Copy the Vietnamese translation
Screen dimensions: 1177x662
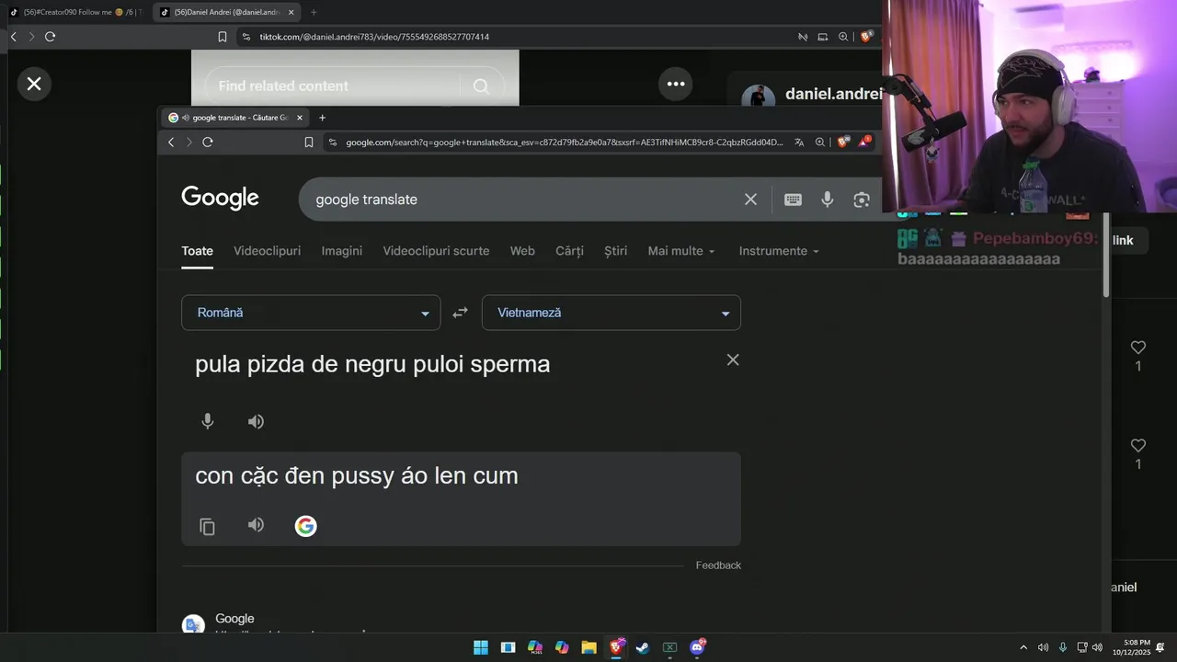208,526
